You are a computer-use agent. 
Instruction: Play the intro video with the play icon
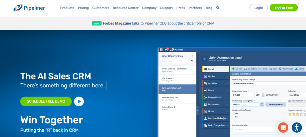79,101
